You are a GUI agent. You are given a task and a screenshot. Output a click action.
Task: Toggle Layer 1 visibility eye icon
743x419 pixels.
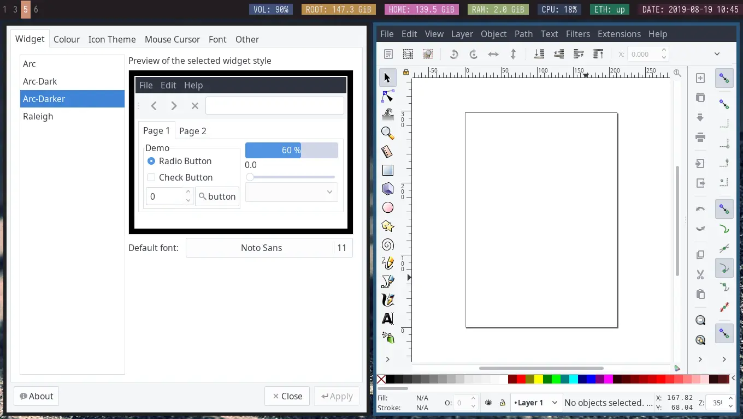(x=488, y=403)
